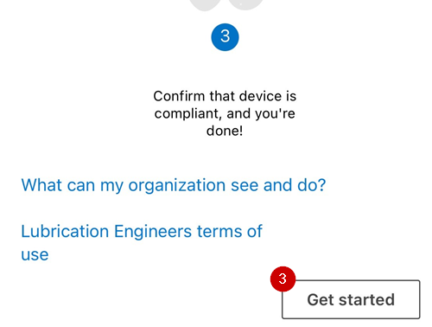The width and height of the screenshot is (432, 327).
Task: Open Lubrication Engineers terms of use link
Action: click(142, 243)
